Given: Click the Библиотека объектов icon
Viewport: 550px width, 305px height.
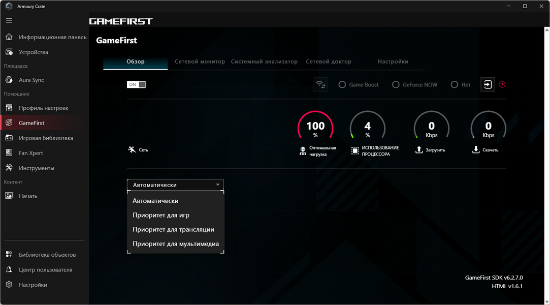Looking at the screenshot, I should 9,254.
